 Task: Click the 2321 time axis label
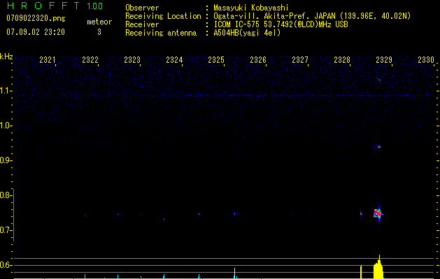47,60
